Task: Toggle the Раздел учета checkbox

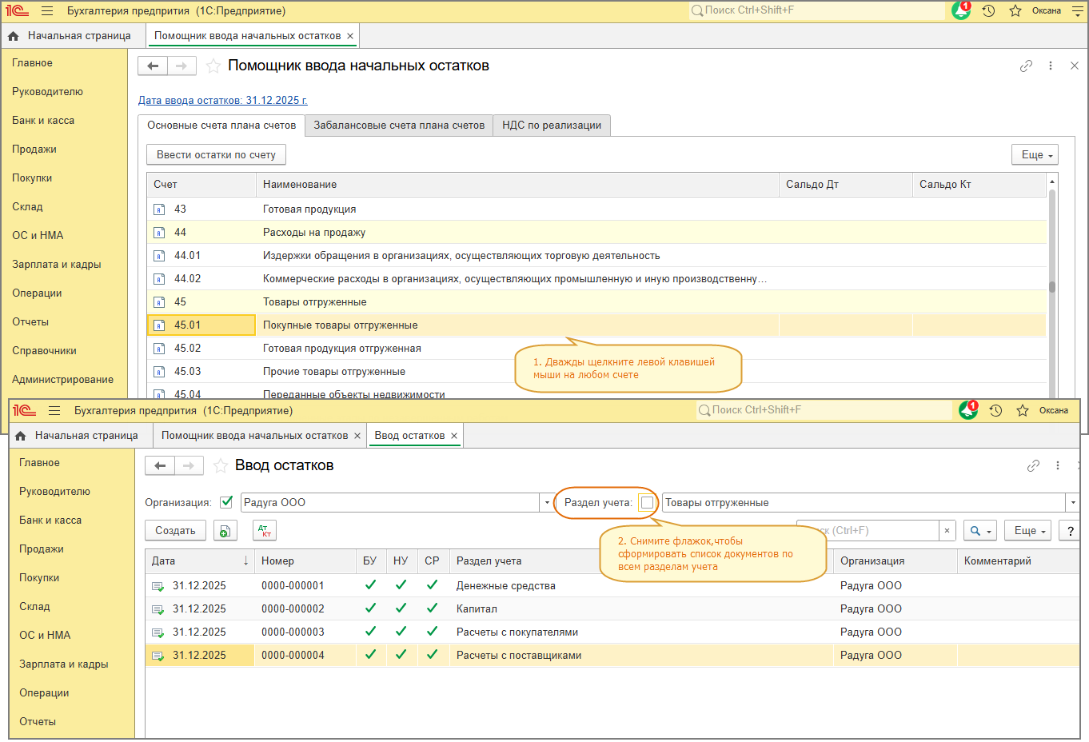Action: tap(647, 503)
